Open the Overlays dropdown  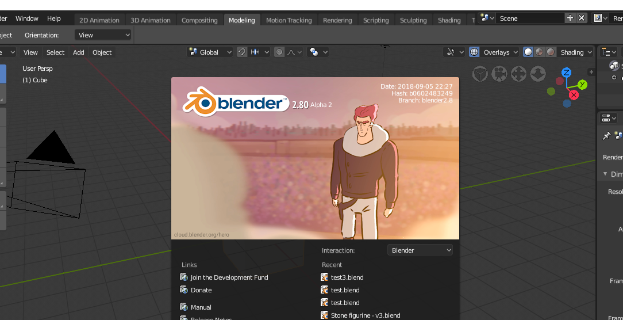[499, 52]
